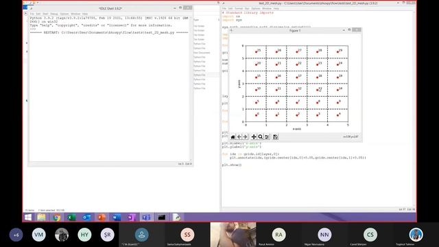This screenshot has height=247, width=439.
Task: Select participant RA tile
Action: click(278, 235)
